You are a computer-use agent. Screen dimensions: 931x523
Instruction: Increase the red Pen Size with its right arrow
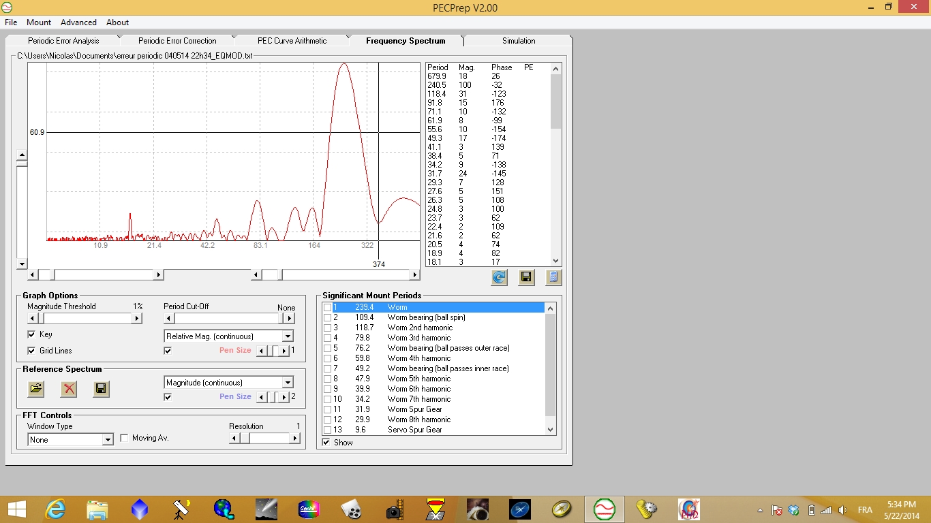click(284, 351)
